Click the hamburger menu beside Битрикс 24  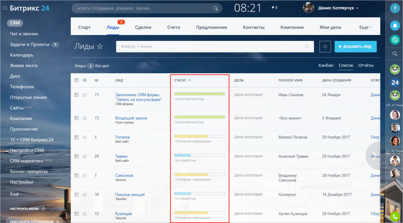point(5,8)
